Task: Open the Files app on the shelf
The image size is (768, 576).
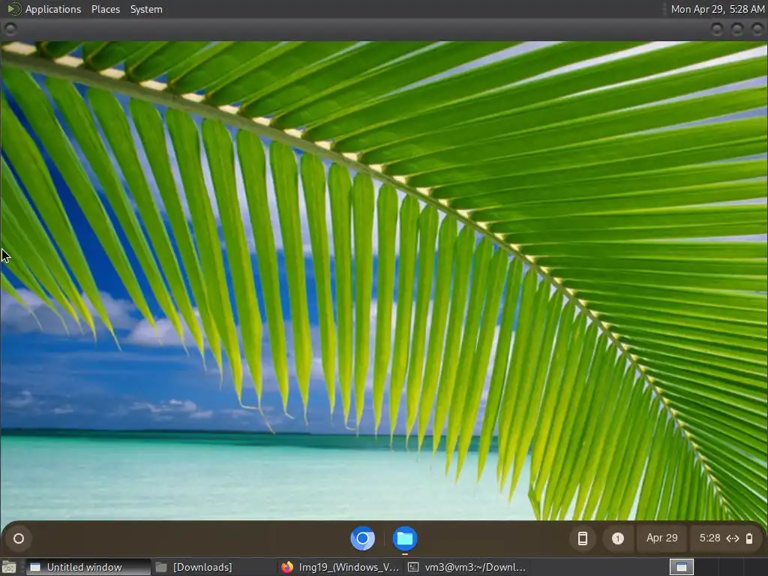Action: tap(404, 538)
